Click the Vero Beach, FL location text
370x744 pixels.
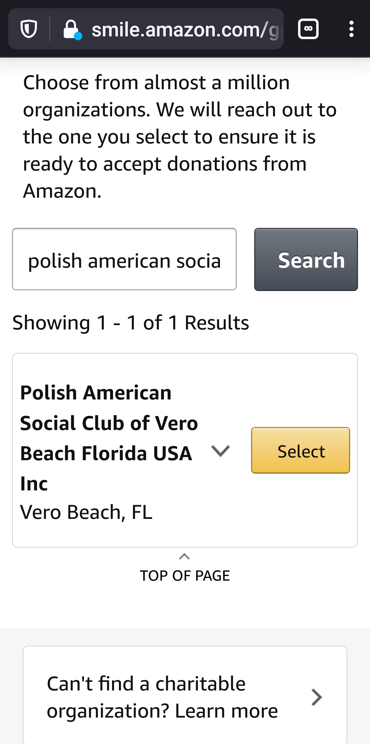[86, 512]
